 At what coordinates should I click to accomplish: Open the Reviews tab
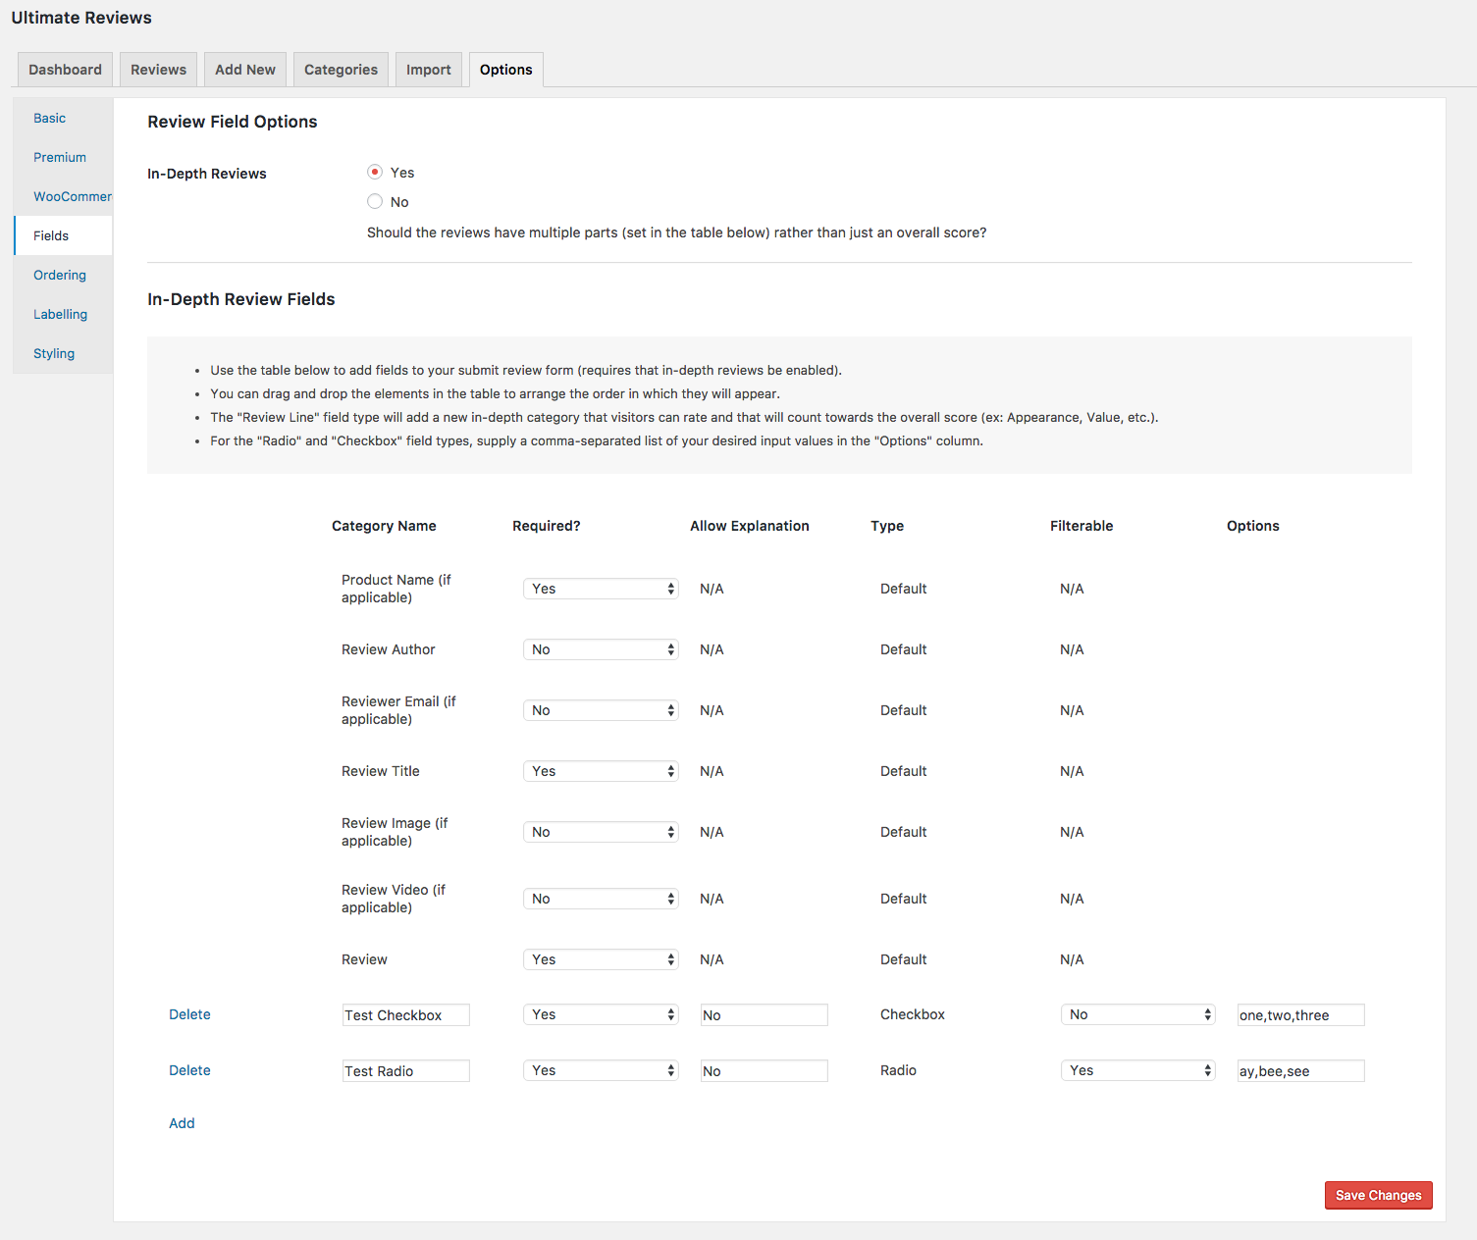pos(158,70)
